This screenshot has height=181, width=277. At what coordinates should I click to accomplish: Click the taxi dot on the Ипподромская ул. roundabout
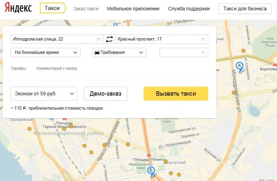tap(233, 92)
